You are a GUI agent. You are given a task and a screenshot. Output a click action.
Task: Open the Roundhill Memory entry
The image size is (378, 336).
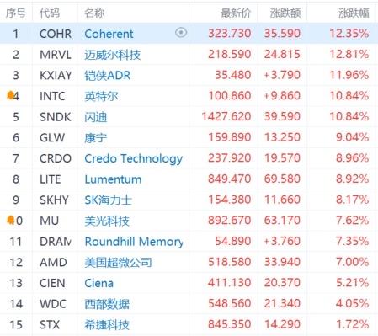pos(134,242)
